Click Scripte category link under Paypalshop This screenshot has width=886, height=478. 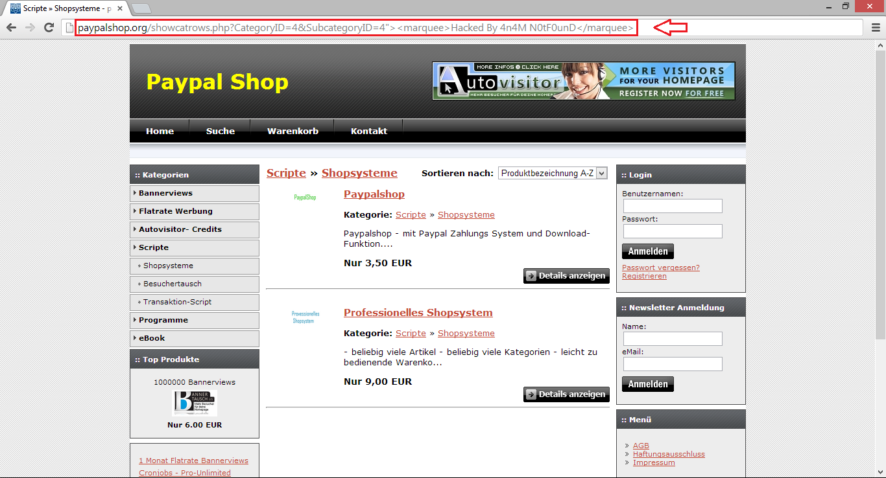(411, 215)
